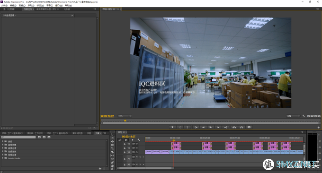Viewport: 322px width, 173px height.
Task: Solo the A2 track
Action: pos(140,164)
